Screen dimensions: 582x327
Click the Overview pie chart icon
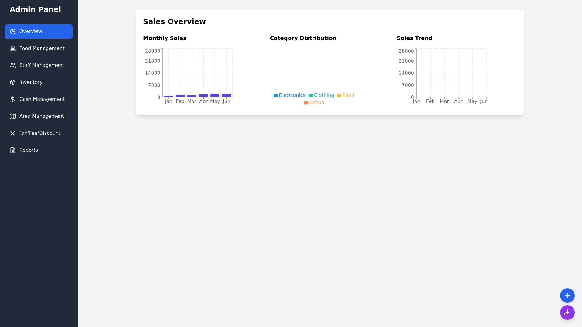tap(13, 31)
